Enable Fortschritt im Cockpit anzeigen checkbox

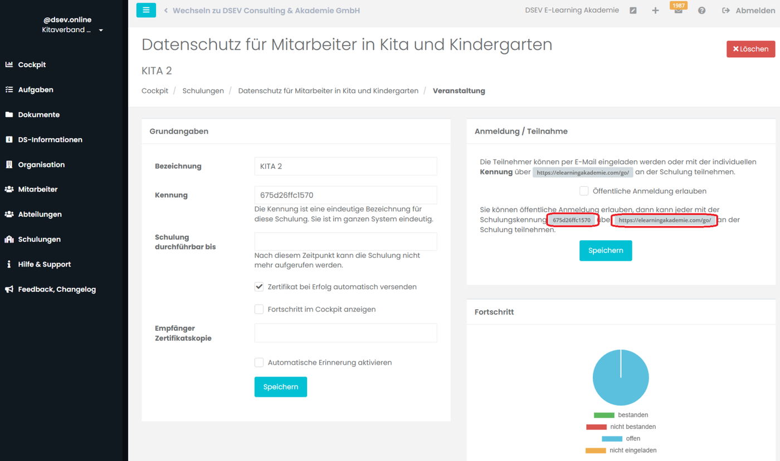click(259, 309)
